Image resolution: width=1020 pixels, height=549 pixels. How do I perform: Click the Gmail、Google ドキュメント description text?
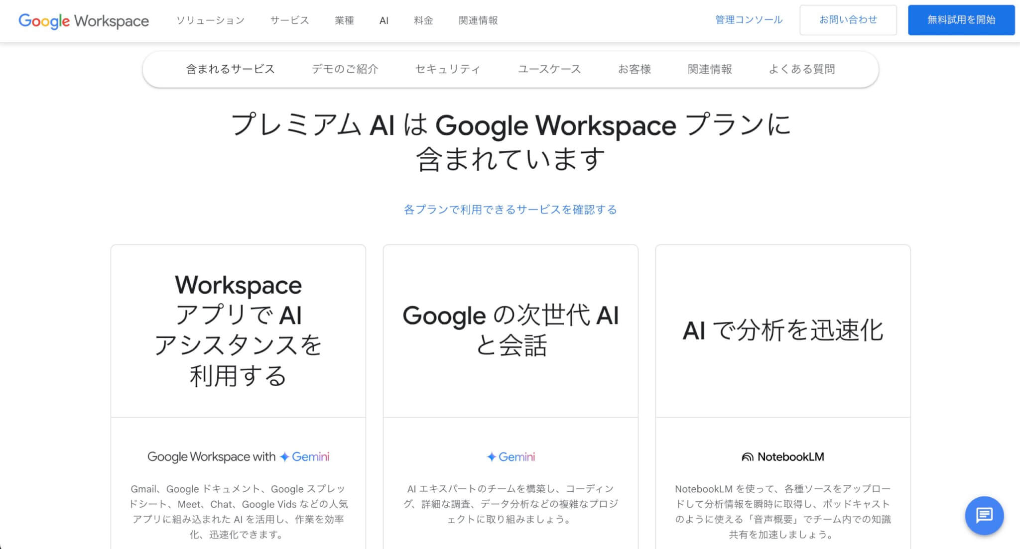[x=238, y=512]
